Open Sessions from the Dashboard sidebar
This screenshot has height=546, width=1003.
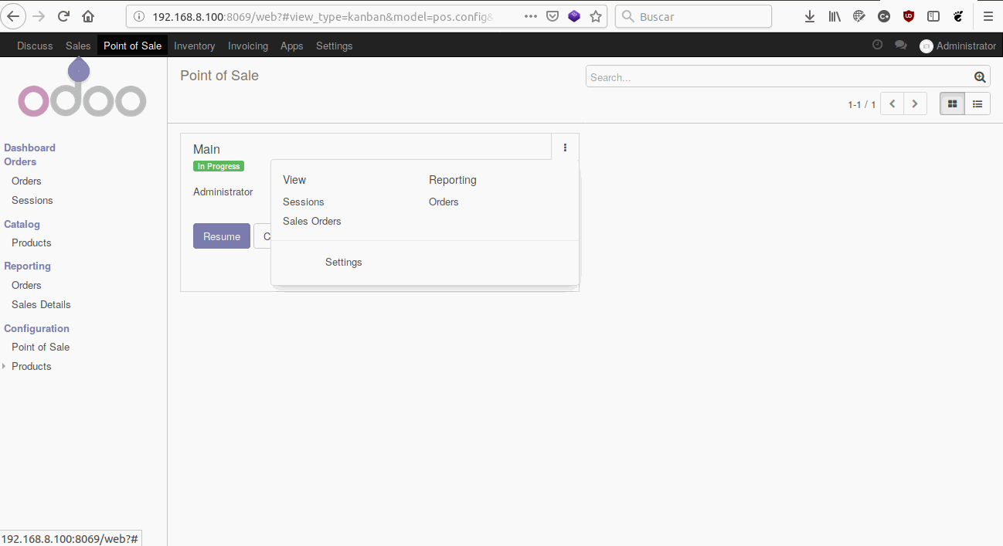[32, 200]
